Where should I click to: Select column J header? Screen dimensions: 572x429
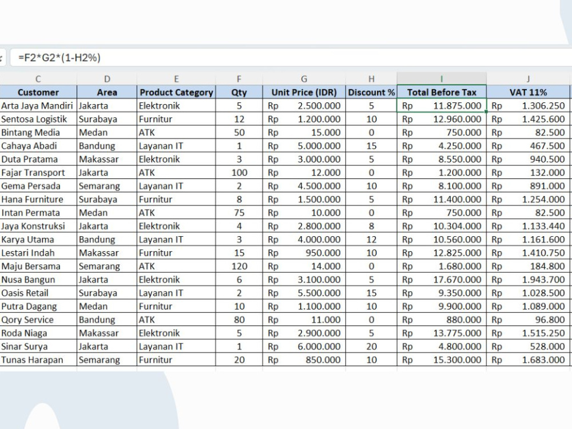click(528, 79)
